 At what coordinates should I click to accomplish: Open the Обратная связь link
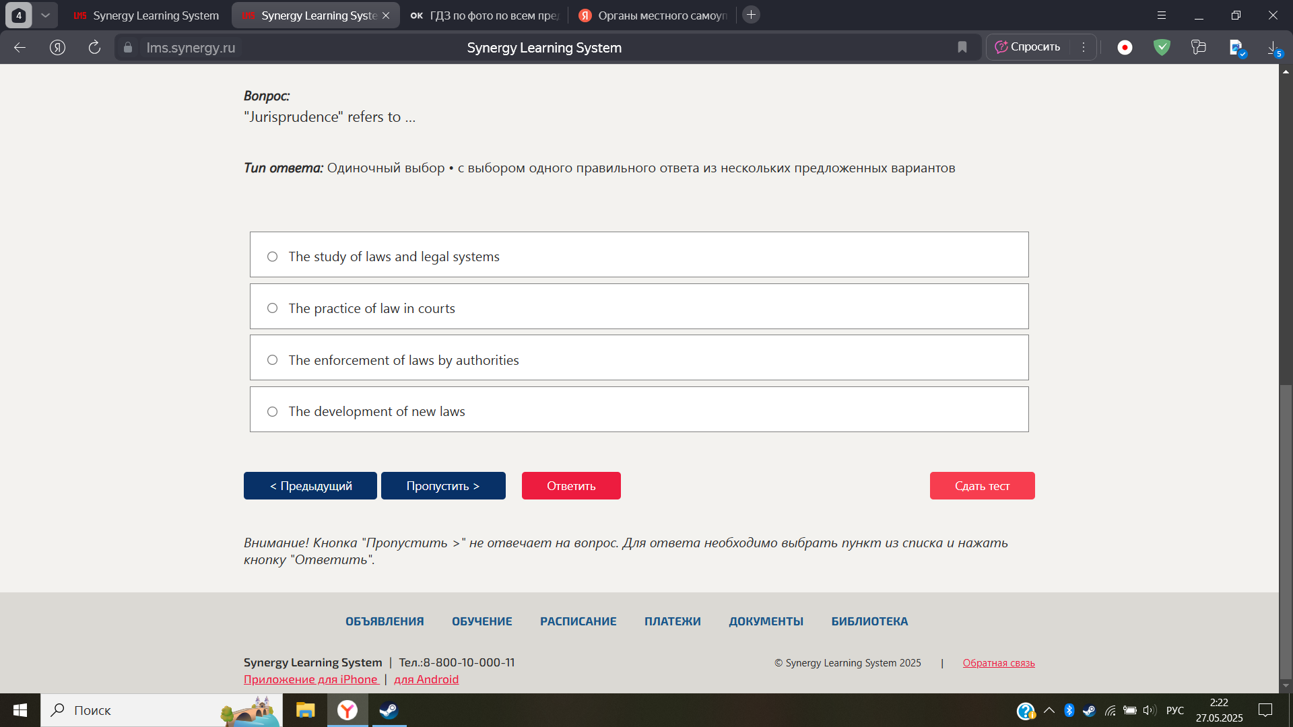click(999, 663)
